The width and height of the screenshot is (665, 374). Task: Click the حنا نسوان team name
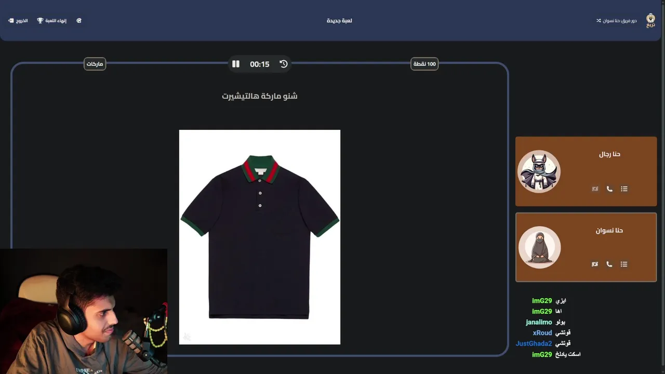click(609, 231)
